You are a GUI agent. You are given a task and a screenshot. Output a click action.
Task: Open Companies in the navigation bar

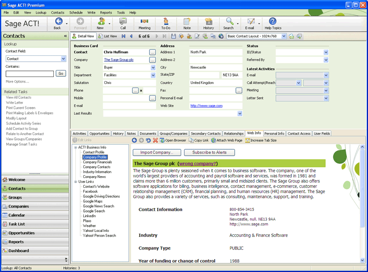pos(35,207)
